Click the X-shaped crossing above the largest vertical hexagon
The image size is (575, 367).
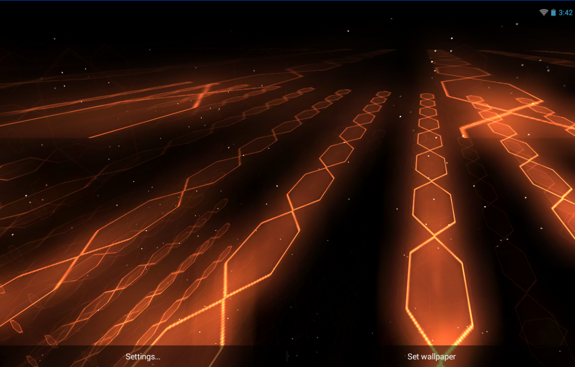pyautogui.click(x=434, y=238)
